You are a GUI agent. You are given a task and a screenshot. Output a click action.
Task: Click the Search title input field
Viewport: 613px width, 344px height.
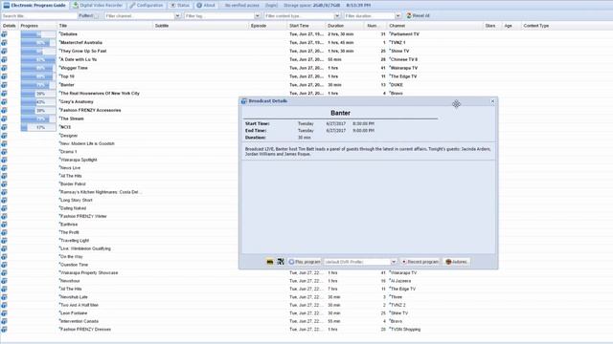click(39, 16)
